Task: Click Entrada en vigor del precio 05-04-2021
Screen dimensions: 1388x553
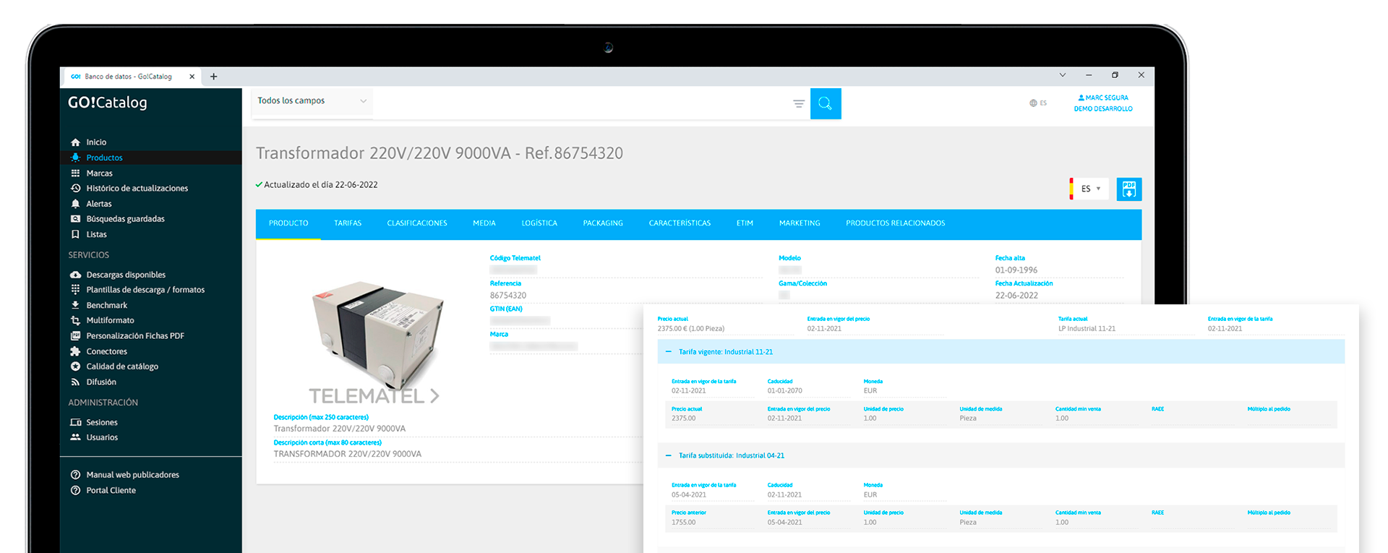Action: point(785,523)
